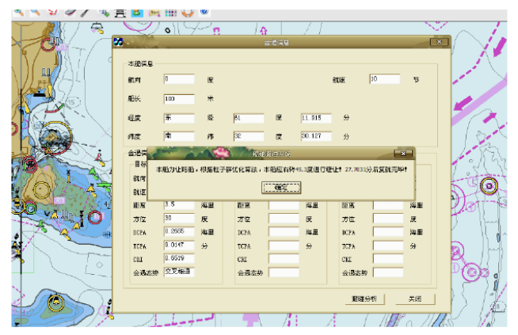Click the encounter info window's title icon
The height and width of the screenshot is (335, 518).
click(x=118, y=42)
